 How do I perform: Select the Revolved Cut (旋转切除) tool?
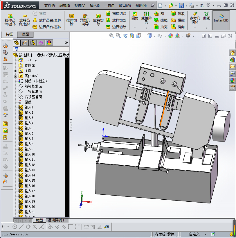click(x=98, y=20)
